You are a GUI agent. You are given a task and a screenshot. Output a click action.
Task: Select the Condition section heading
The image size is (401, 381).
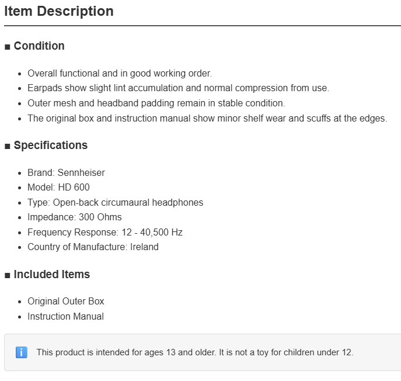39,46
